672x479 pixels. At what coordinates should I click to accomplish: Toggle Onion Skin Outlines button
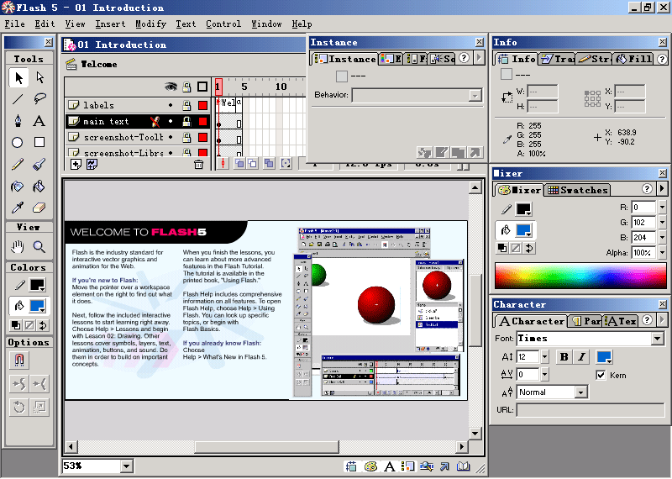pos(253,163)
